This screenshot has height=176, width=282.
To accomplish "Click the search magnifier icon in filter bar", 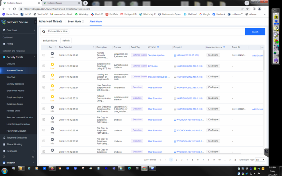I will (x=44, y=32).
